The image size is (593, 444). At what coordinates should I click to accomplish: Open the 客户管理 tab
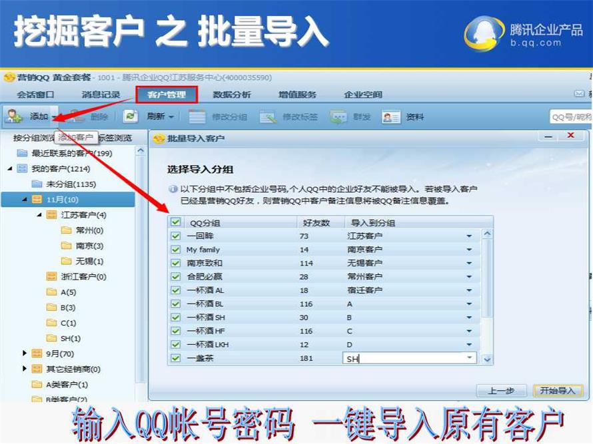point(167,95)
